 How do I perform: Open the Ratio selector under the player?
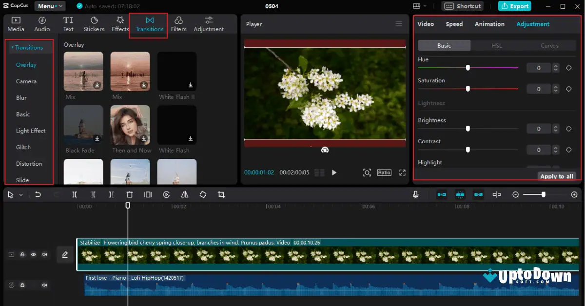(x=384, y=172)
